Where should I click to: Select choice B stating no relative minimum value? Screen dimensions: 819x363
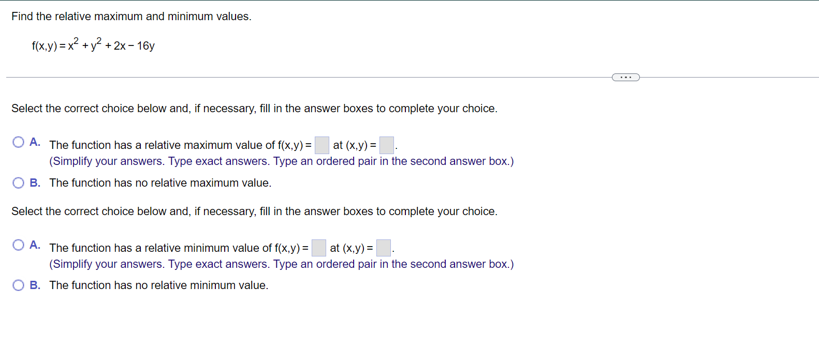click(x=19, y=285)
